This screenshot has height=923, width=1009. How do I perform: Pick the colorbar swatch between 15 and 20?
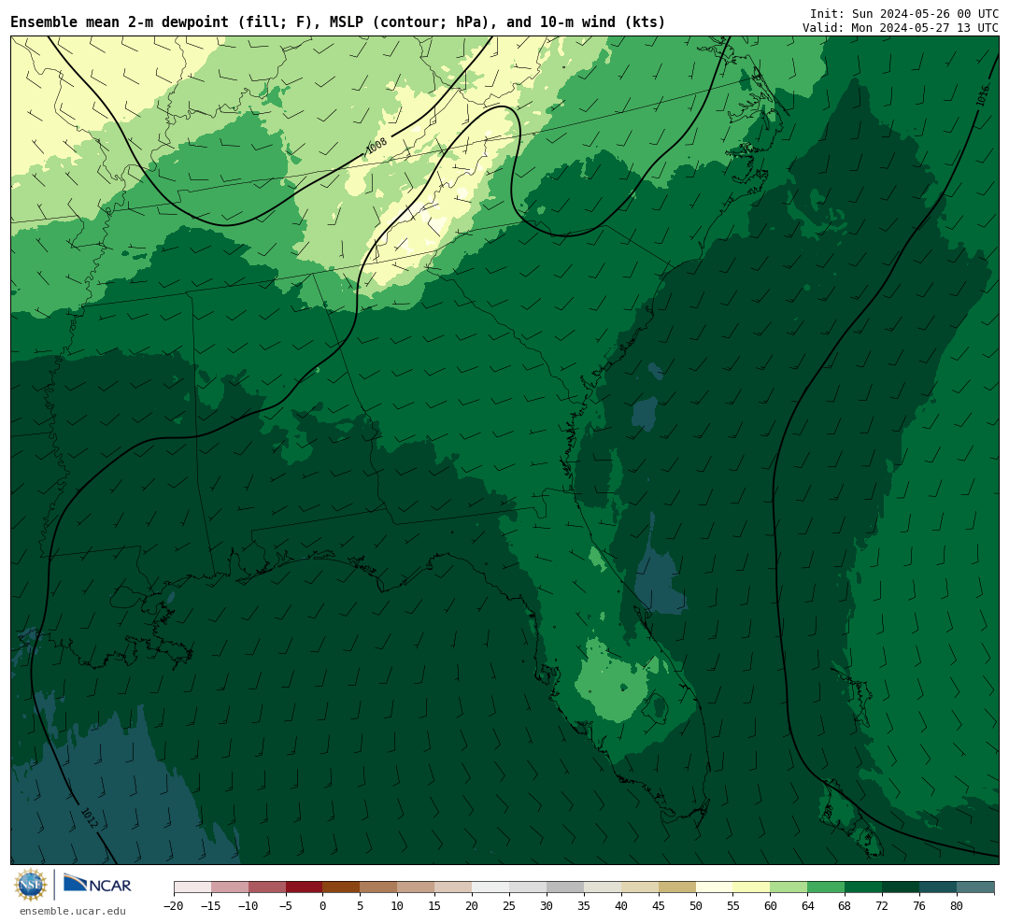pos(454,887)
